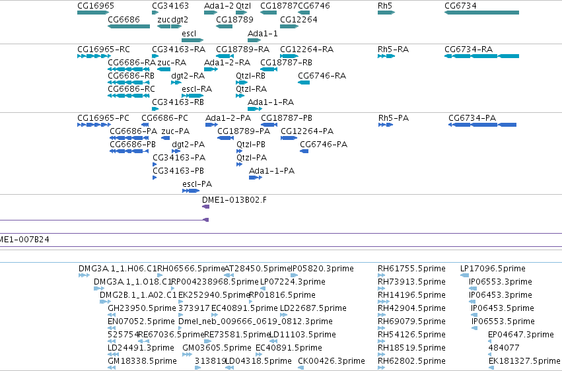Select the CG6734 gene bar

(x=481, y=13)
